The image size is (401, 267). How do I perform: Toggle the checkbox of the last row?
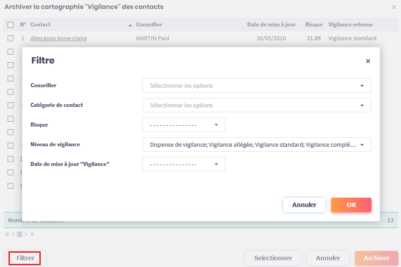10,186
